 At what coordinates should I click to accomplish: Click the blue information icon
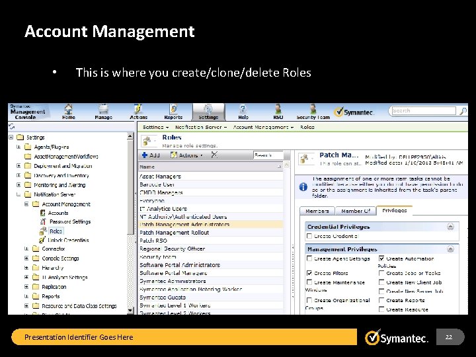point(303,187)
